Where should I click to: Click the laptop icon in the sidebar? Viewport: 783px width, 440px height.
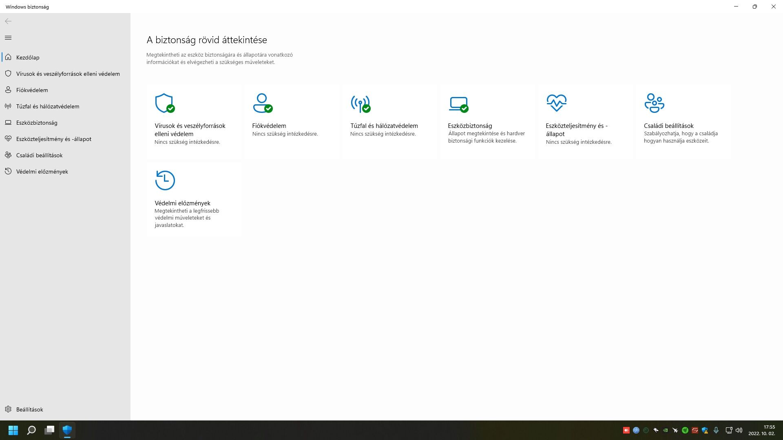coord(8,122)
